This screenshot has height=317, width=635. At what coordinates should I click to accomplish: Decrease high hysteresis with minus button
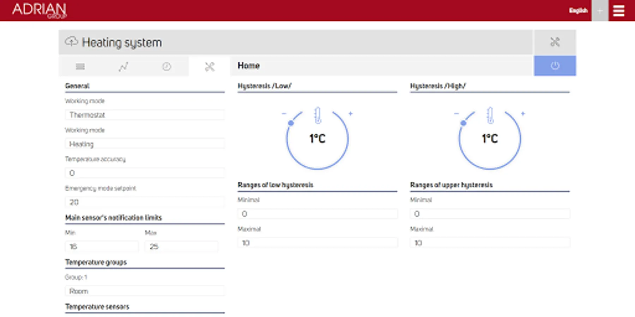point(456,113)
